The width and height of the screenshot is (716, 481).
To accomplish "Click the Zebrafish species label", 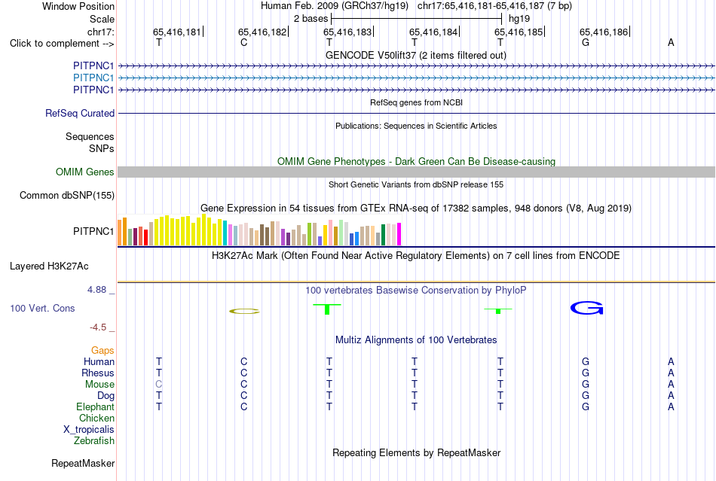I will [94, 441].
